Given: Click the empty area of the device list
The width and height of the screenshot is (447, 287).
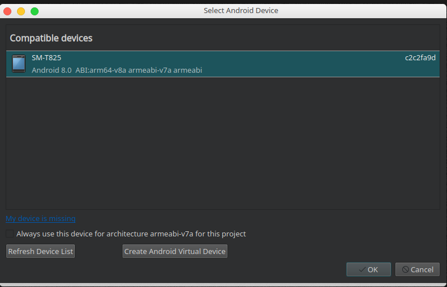Looking at the screenshot, I should (222, 142).
